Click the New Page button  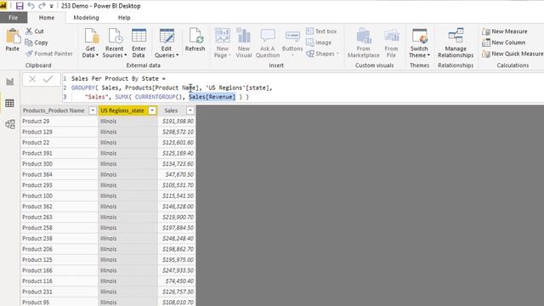pos(223,43)
